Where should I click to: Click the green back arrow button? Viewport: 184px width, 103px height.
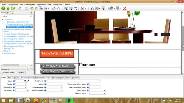point(3,8)
